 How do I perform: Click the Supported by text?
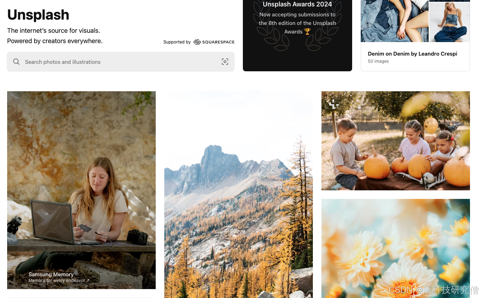point(177,42)
